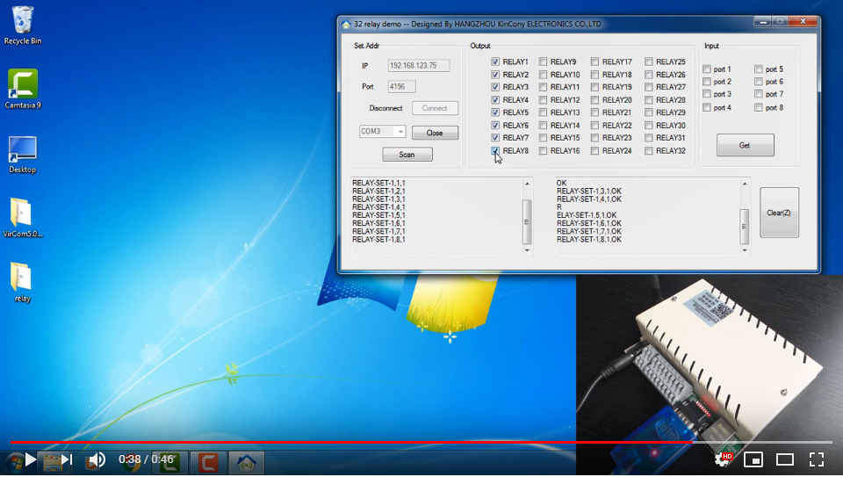Launch the Camtasia 9 desktop shortcut
Viewport: 843px width, 477px height.
tap(23, 89)
